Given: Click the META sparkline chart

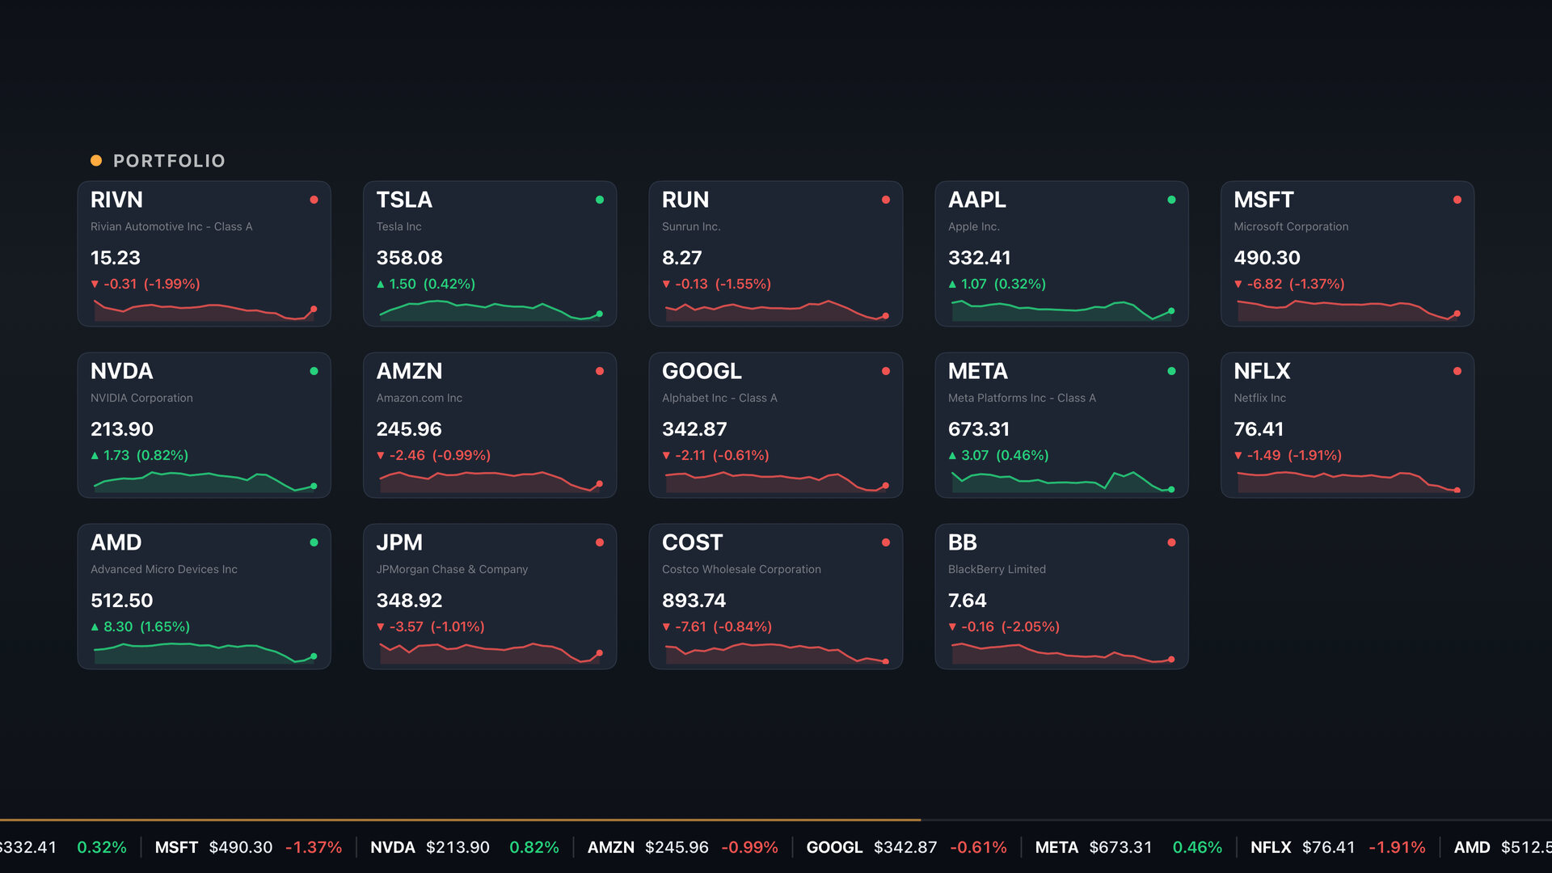Looking at the screenshot, I should pyautogui.click(x=1061, y=482).
